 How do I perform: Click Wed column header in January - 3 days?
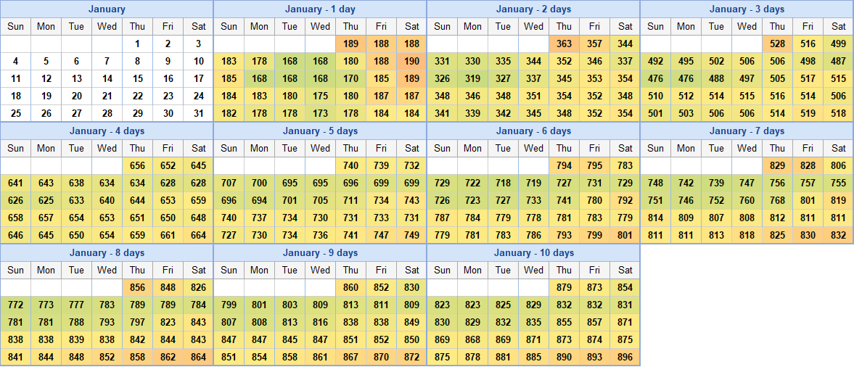747,26
